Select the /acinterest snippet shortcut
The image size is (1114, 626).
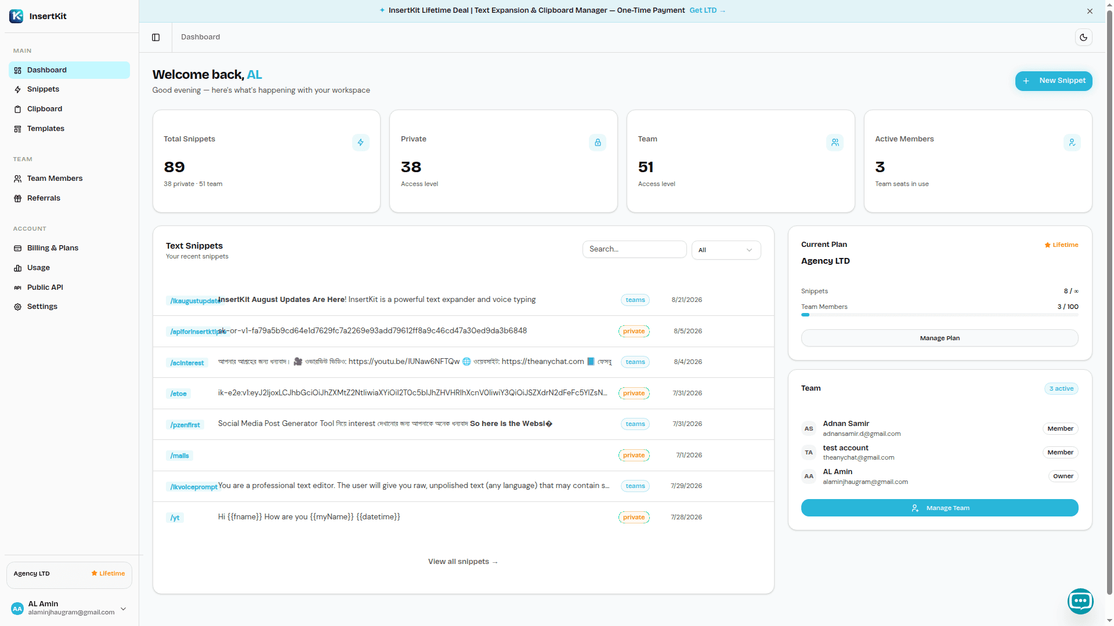pyautogui.click(x=187, y=363)
